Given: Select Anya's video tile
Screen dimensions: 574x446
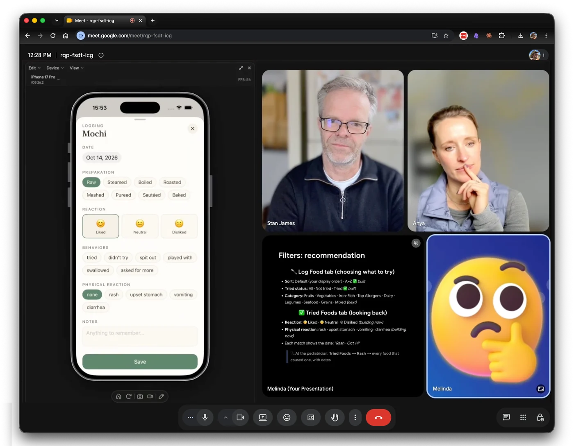Looking at the screenshot, I should coord(478,150).
